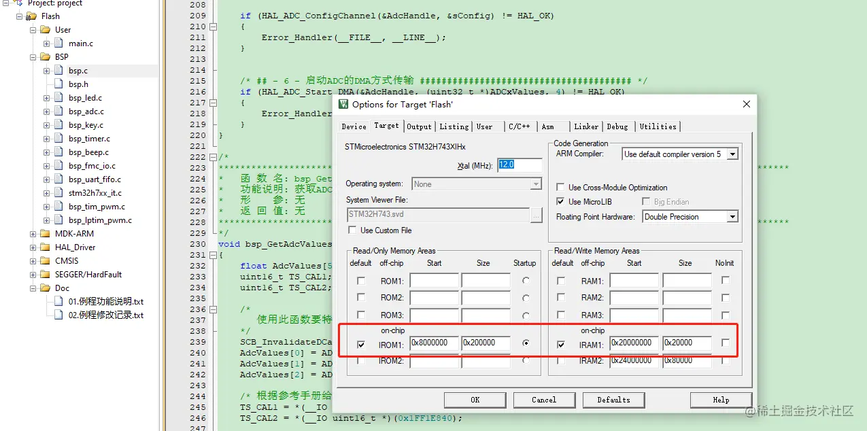Open Operating system dropdown
This screenshot has height=431, width=867.
[x=536, y=184]
